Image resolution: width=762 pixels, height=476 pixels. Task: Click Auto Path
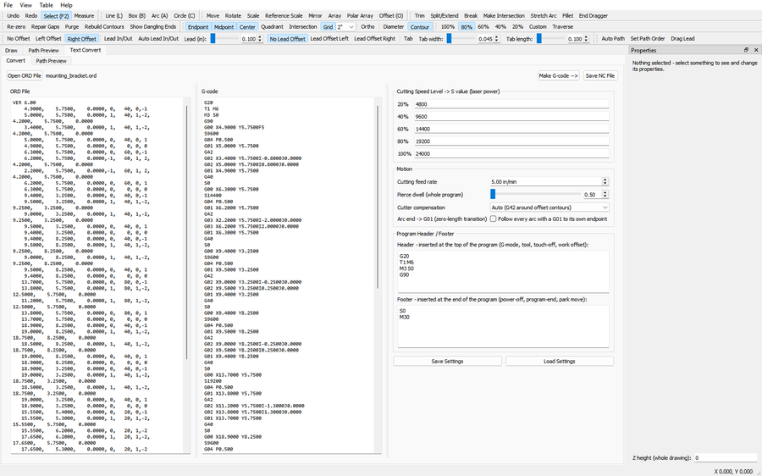pos(613,38)
